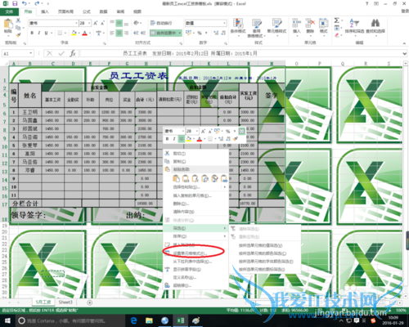
Task: Open the number format dropdown in ribbon
Action: [x=224, y=23]
